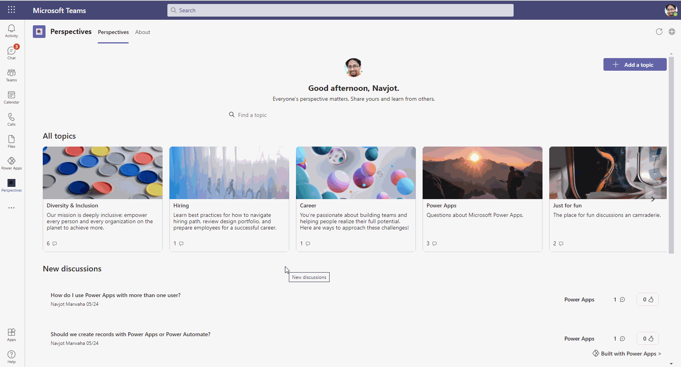The height and width of the screenshot is (367, 681).
Task: Launch Power Apps from the sidebar
Action: point(11,163)
